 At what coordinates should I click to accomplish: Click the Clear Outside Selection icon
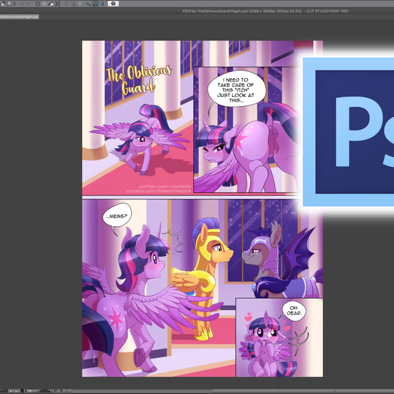click(x=44, y=4)
